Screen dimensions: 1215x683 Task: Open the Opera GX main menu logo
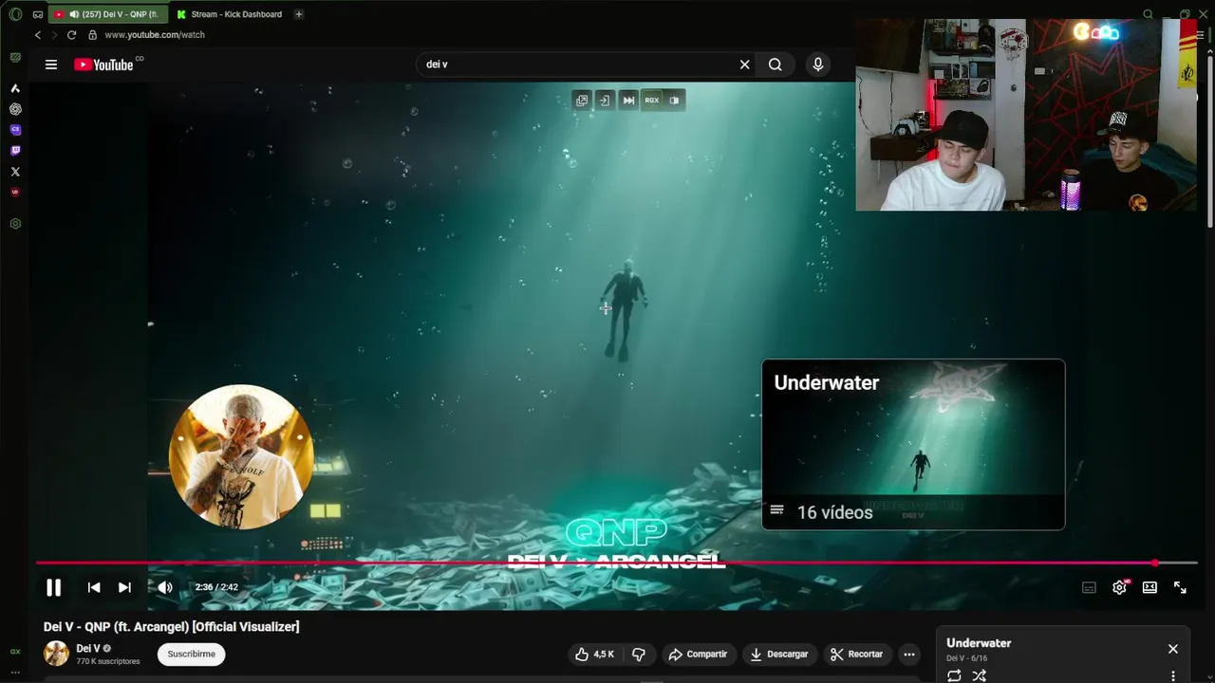[15, 14]
